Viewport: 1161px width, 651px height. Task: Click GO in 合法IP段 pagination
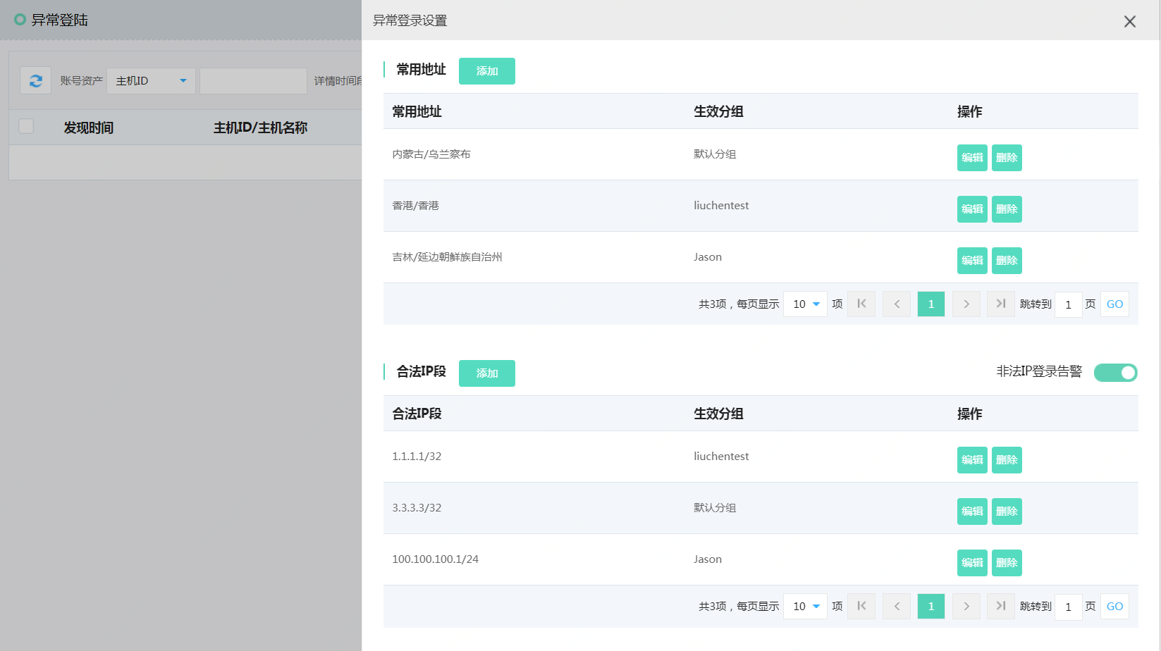click(1114, 606)
